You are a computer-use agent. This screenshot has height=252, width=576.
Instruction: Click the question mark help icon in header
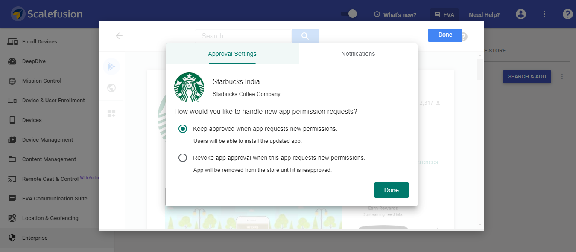coord(567,14)
